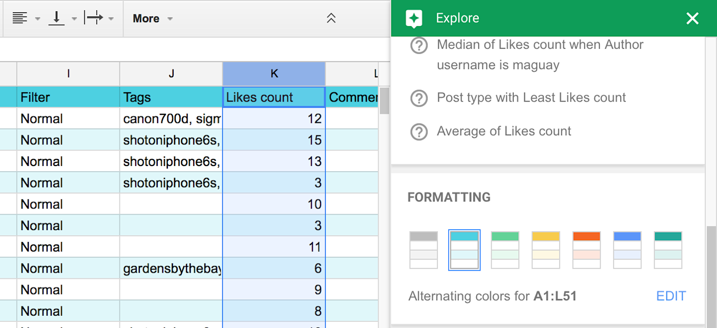Click the Likes count cell with 13

click(x=274, y=161)
